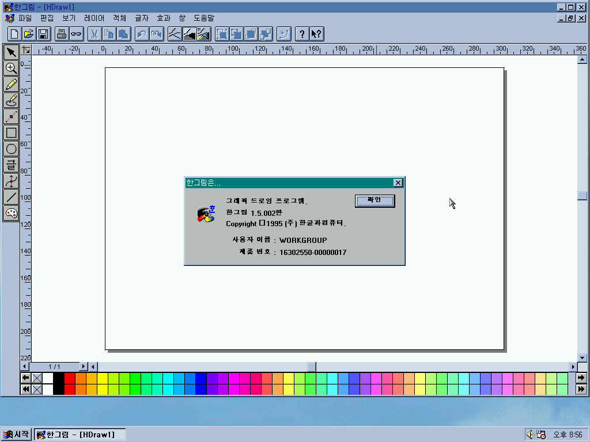Click the curve arrow toolbar icon
Viewport: 590px width, 442px height.
point(284,34)
